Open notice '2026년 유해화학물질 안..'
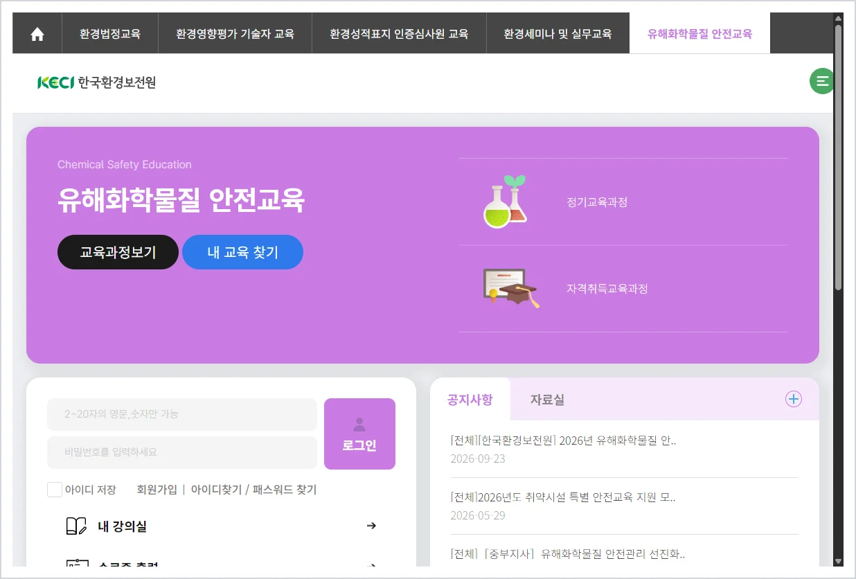The image size is (856, 579). [563, 440]
